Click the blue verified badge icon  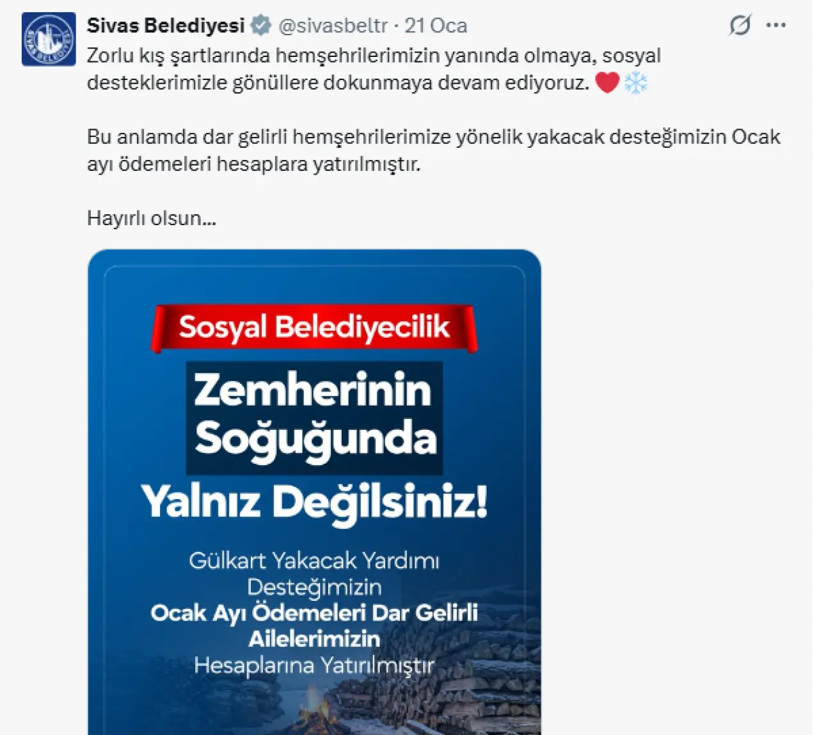click(260, 26)
